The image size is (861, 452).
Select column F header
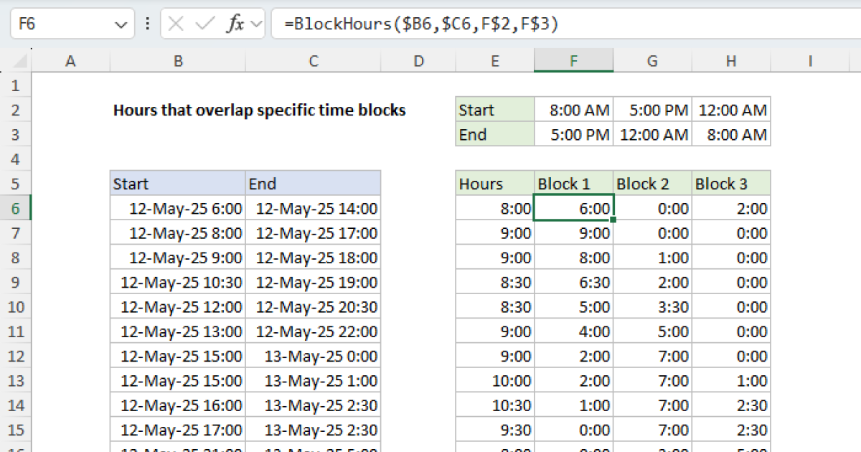pos(573,61)
